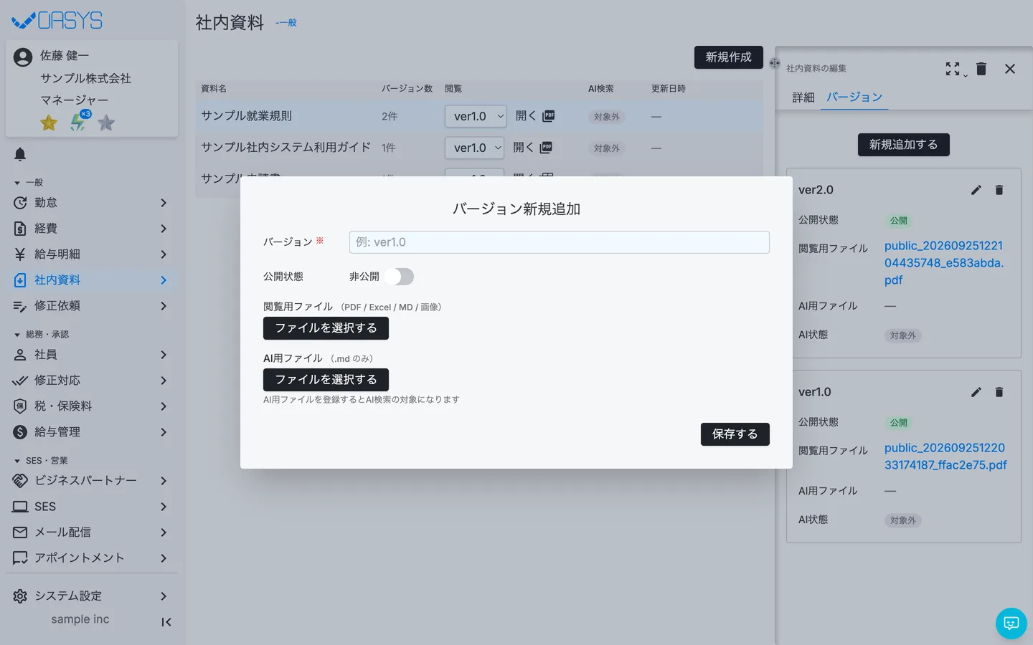Open PDF icon for サンプル社内システム利用ガイド
This screenshot has width=1033, height=645.
click(546, 147)
